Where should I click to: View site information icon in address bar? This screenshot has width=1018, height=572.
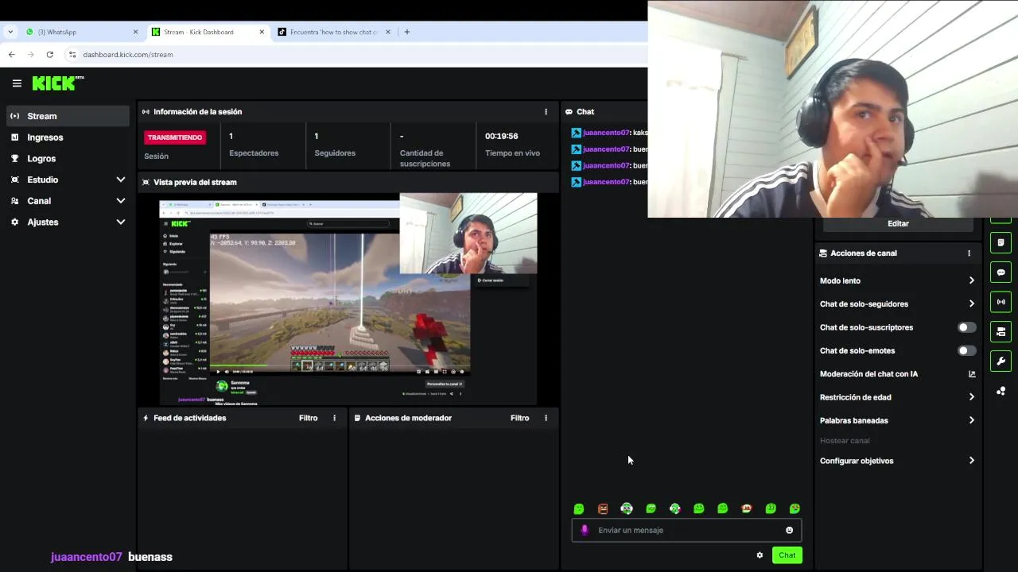pyautogui.click(x=72, y=55)
